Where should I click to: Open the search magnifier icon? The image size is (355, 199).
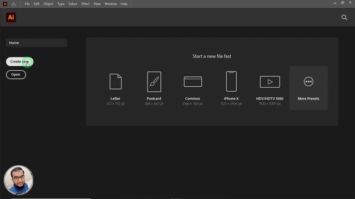344,17
